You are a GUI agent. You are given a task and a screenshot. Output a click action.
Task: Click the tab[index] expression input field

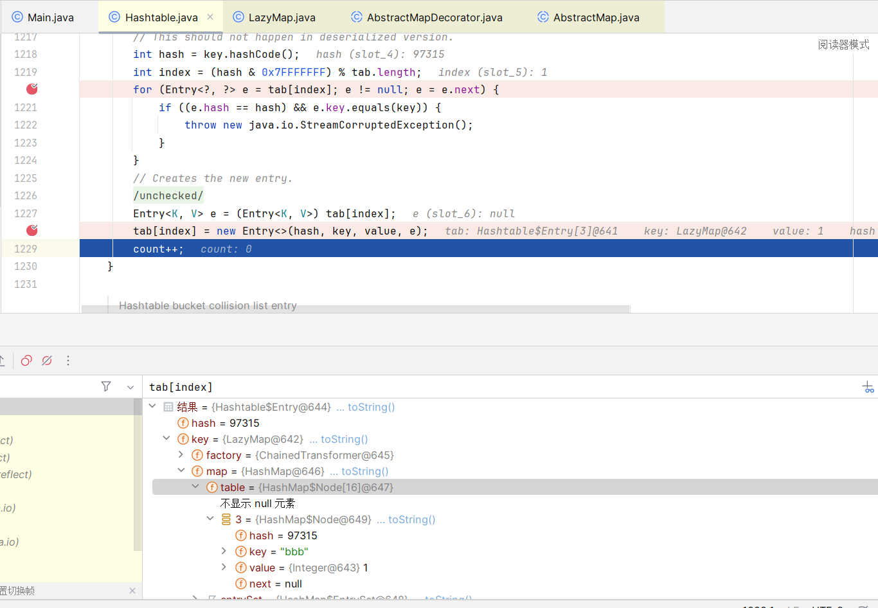[x=501, y=387]
